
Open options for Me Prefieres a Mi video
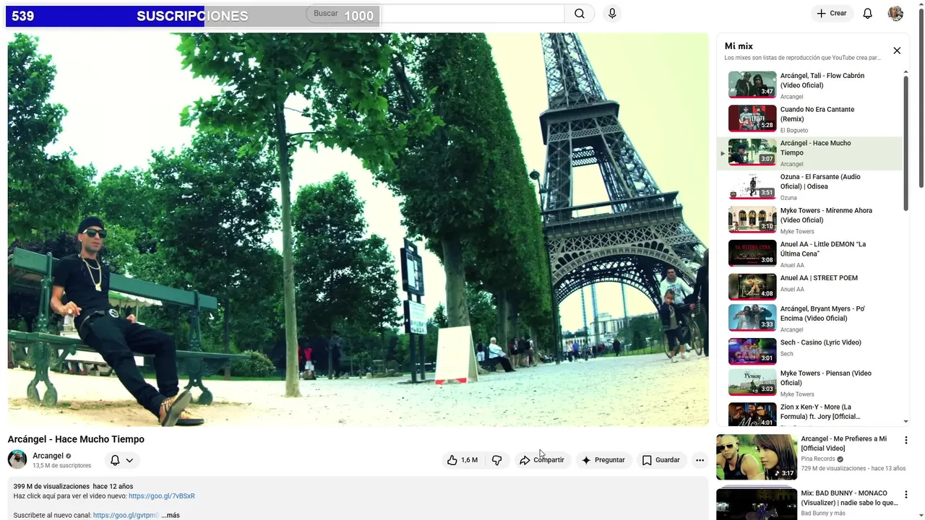coord(905,440)
